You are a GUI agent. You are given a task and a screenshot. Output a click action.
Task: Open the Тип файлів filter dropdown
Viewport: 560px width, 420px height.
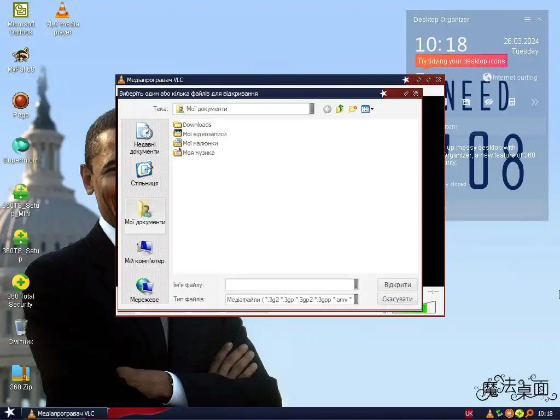pos(356,299)
